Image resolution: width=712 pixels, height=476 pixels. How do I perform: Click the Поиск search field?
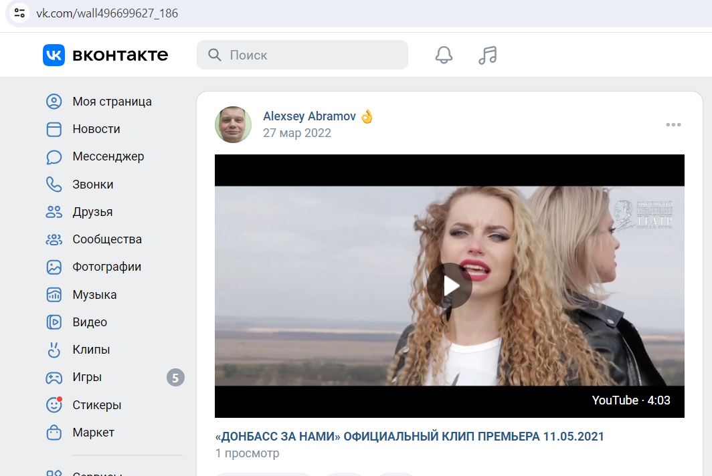302,55
